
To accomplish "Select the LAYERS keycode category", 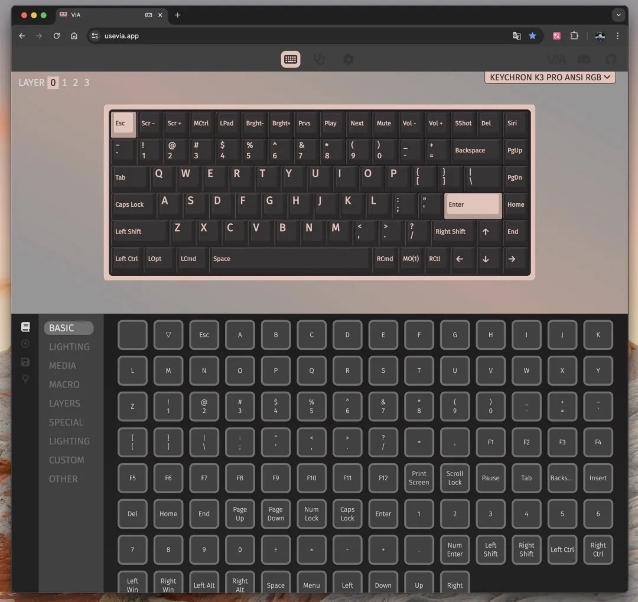I will tap(65, 403).
